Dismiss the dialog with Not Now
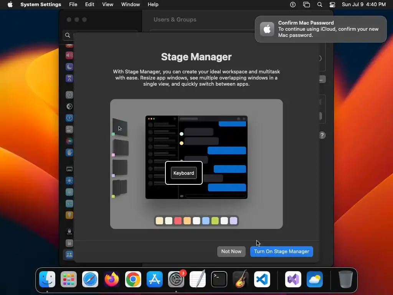The image size is (393, 295). point(231,252)
